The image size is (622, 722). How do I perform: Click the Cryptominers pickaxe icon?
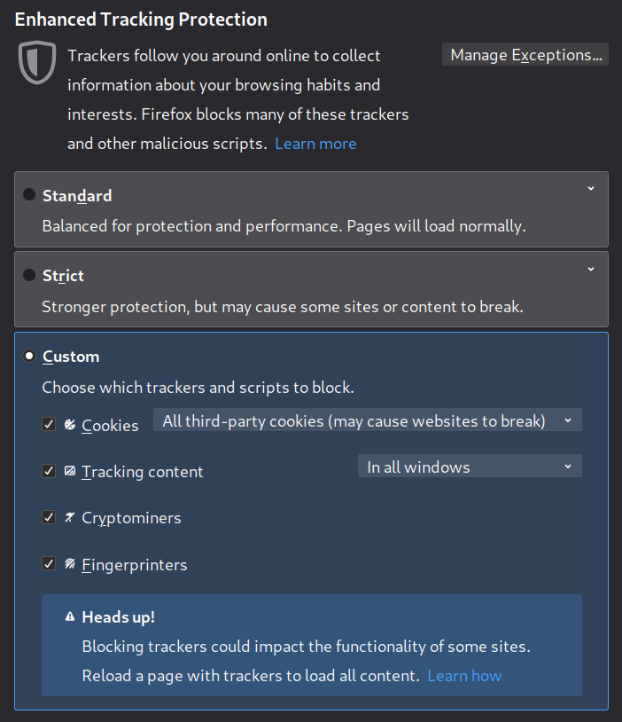(70, 517)
